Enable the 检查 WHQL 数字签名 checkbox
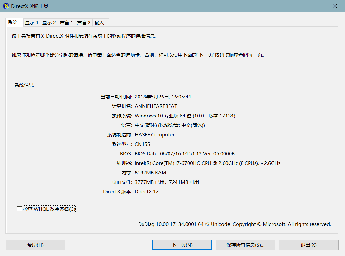 click(19, 209)
